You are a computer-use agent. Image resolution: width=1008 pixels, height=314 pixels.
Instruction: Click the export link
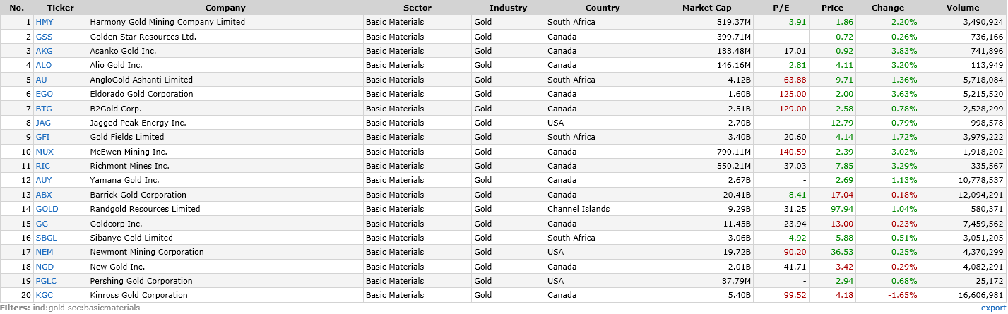point(992,308)
